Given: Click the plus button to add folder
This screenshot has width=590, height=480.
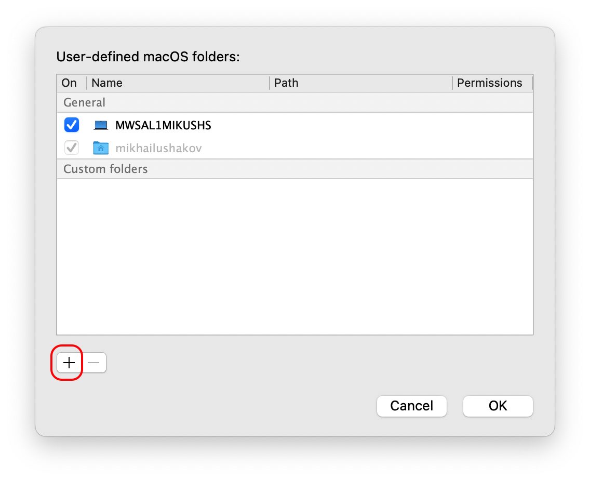Looking at the screenshot, I should click(69, 363).
